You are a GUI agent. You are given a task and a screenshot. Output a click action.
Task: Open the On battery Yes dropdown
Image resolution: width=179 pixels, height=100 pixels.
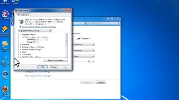click(42, 39)
